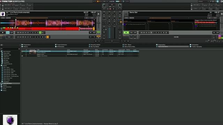This screenshot has width=223, height=125.
Task: Select the highlighted 16-beat loop size on Deck A
Action: (x=40, y=33)
